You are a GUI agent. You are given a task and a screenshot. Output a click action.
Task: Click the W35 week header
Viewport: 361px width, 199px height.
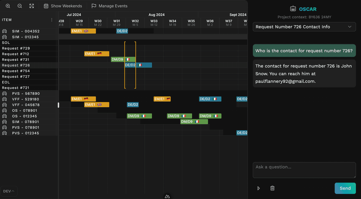191,23
